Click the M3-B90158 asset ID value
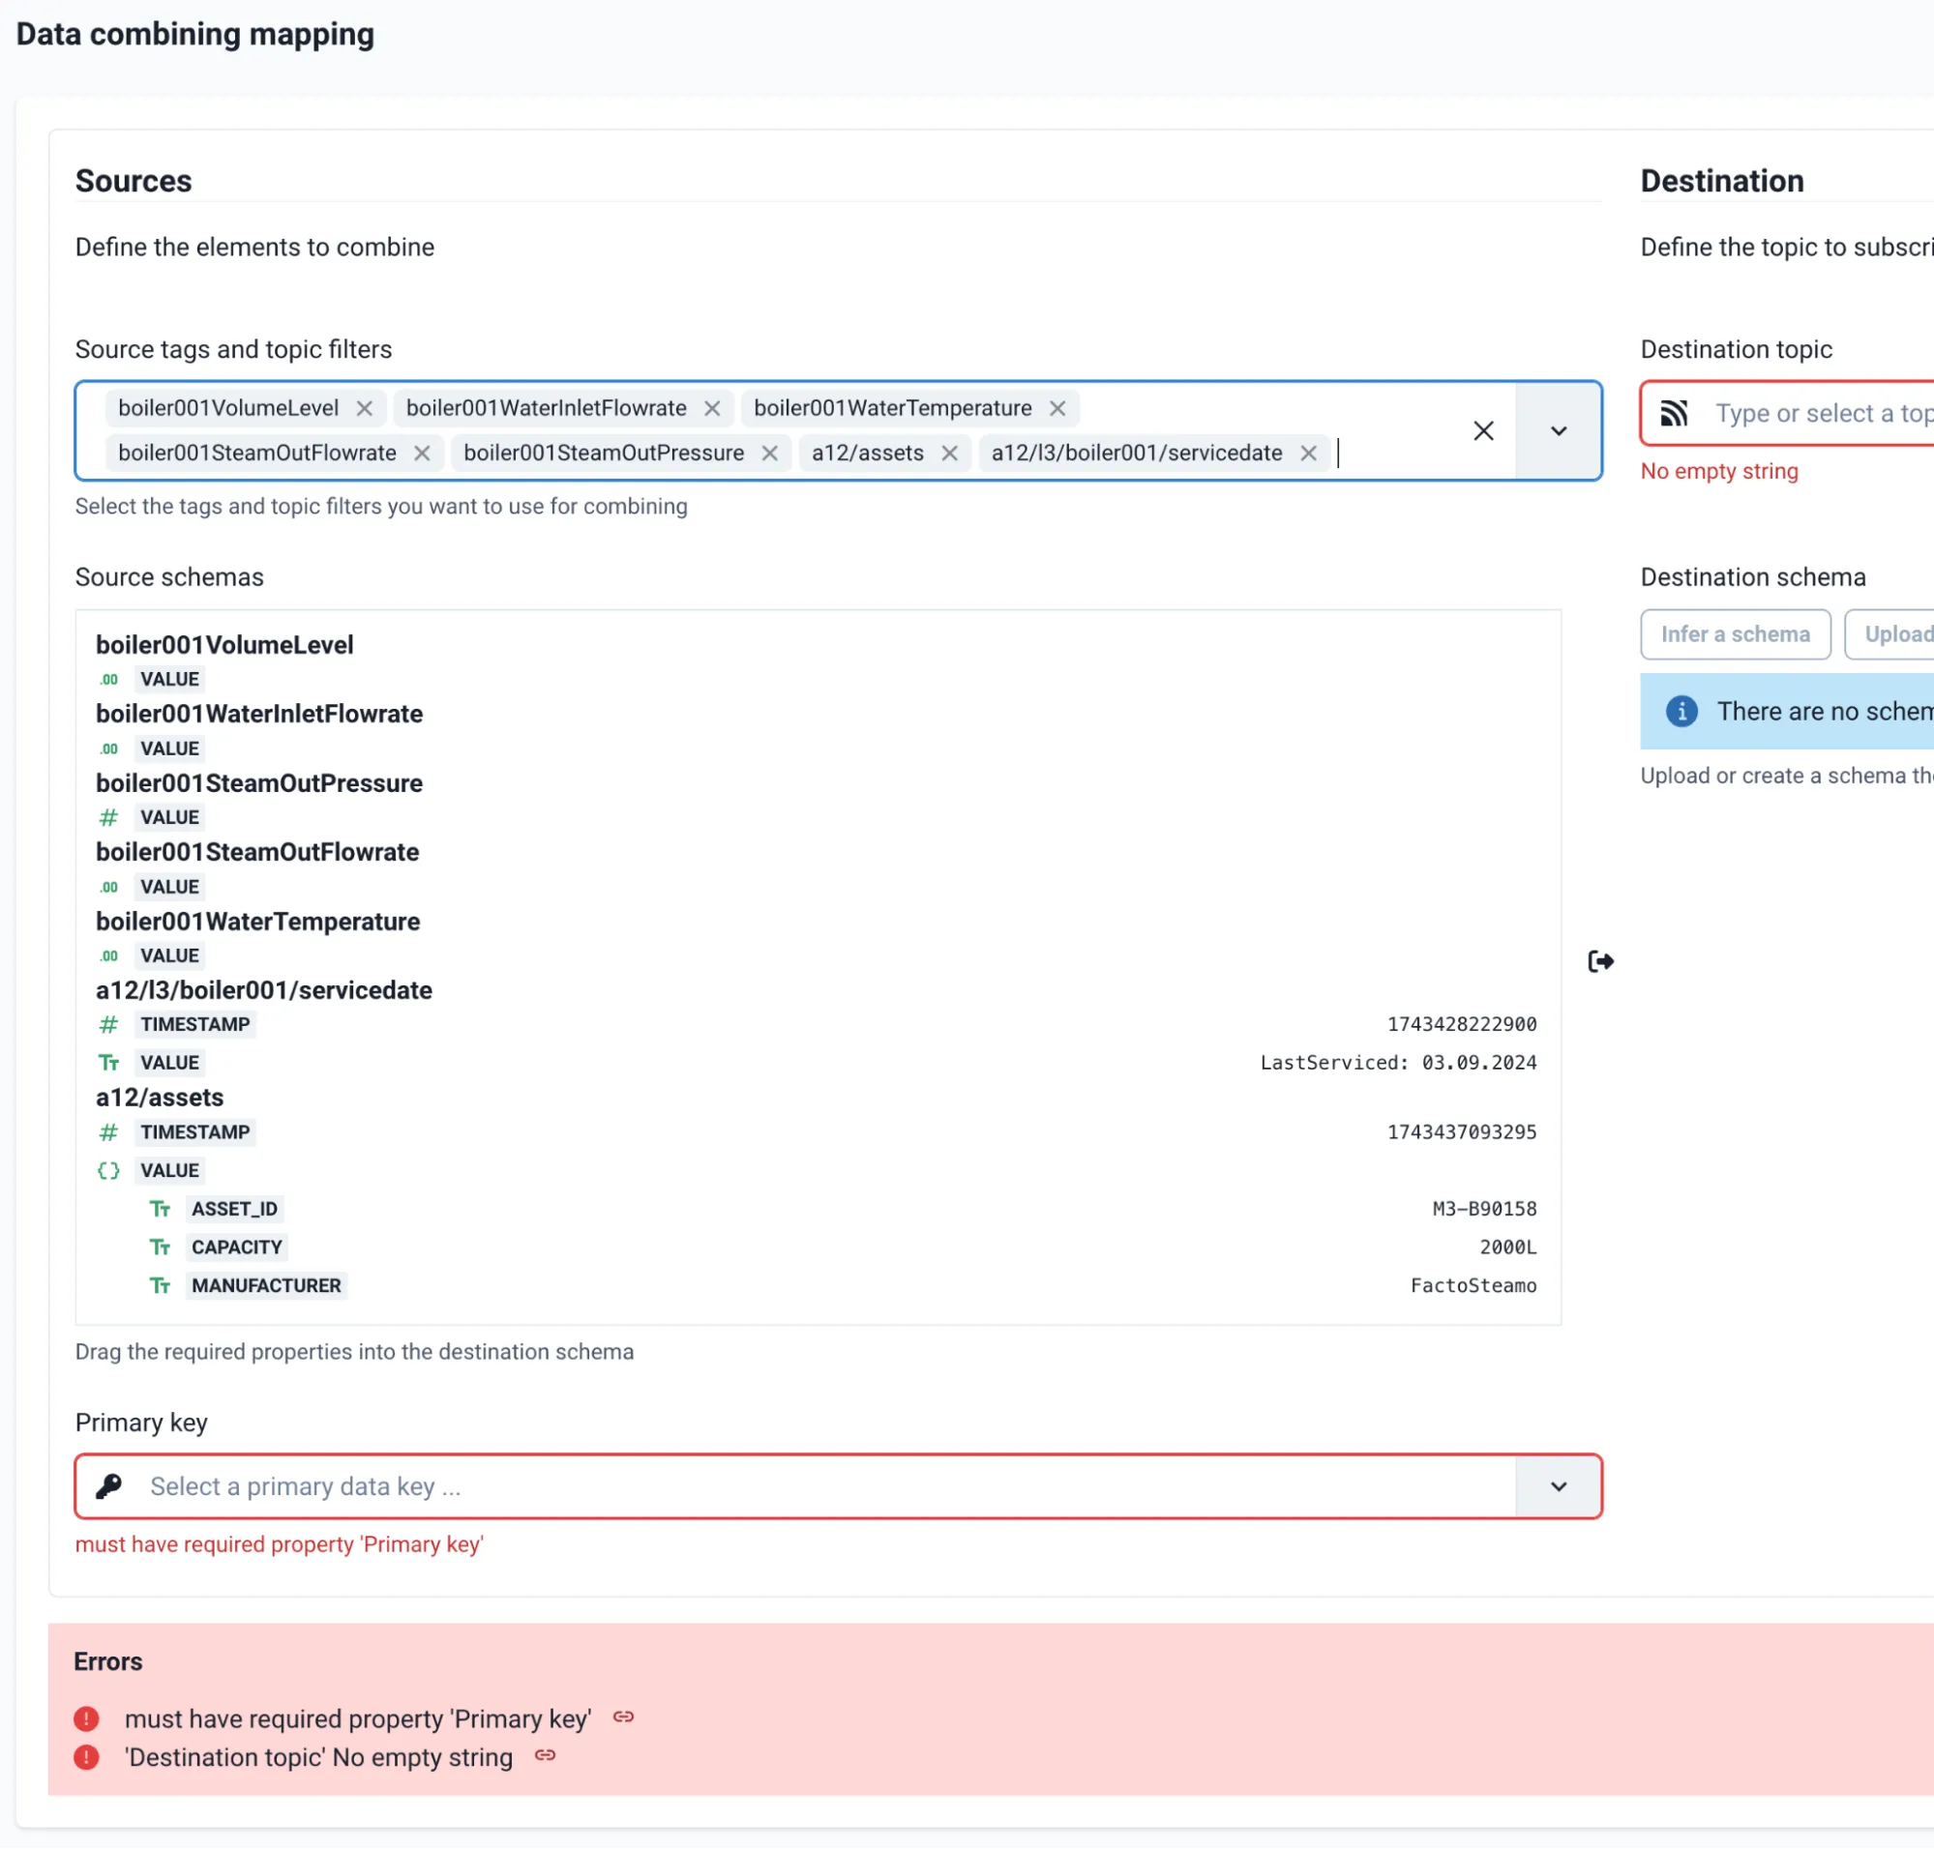1934x1849 pixels. click(1484, 1210)
